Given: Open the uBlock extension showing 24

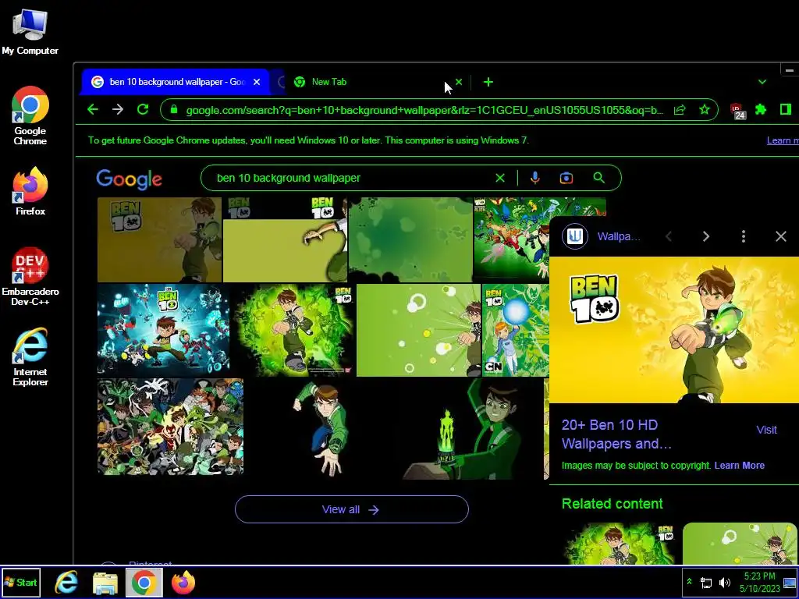Looking at the screenshot, I should (x=737, y=111).
